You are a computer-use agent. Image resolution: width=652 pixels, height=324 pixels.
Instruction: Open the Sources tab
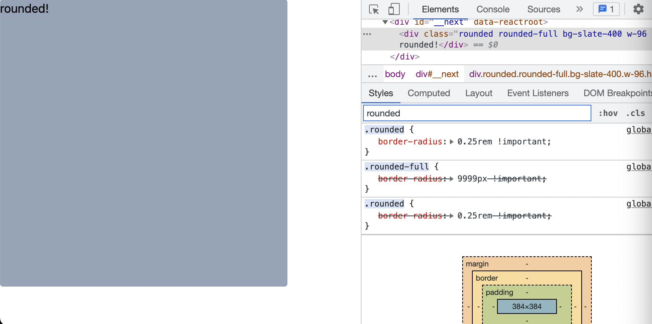click(x=543, y=9)
